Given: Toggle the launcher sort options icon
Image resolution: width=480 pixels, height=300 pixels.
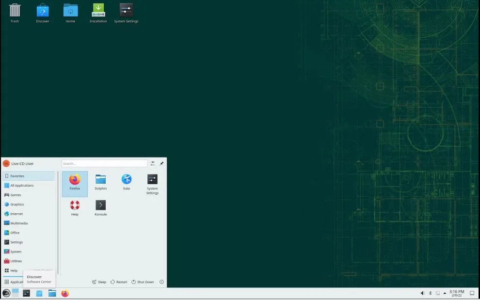Looking at the screenshot, I should click(x=153, y=163).
